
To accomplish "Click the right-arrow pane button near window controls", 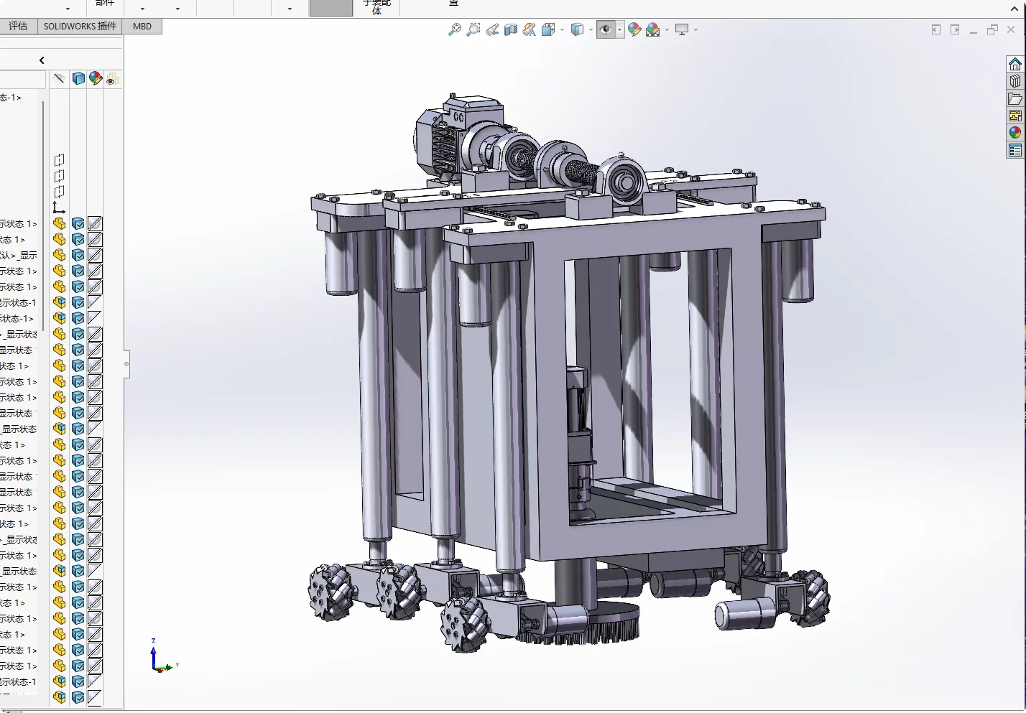I will coord(955,29).
